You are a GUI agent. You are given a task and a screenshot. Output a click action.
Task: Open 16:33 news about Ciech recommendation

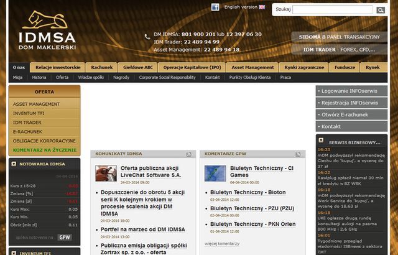(351, 160)
